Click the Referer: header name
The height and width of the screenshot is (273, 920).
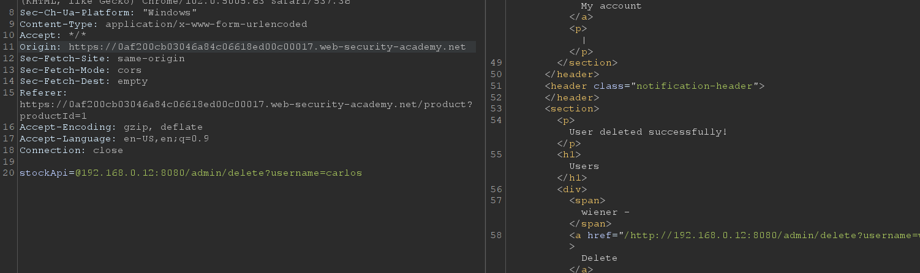click(x=43, y=93)
